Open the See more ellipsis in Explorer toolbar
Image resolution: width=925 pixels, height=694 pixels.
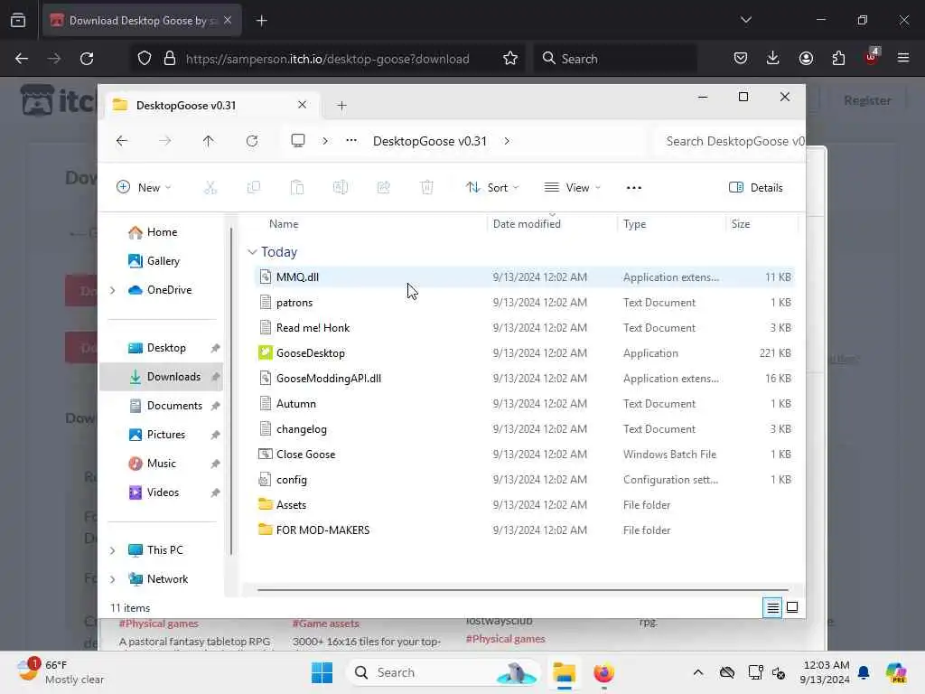(x=633, y=188)
